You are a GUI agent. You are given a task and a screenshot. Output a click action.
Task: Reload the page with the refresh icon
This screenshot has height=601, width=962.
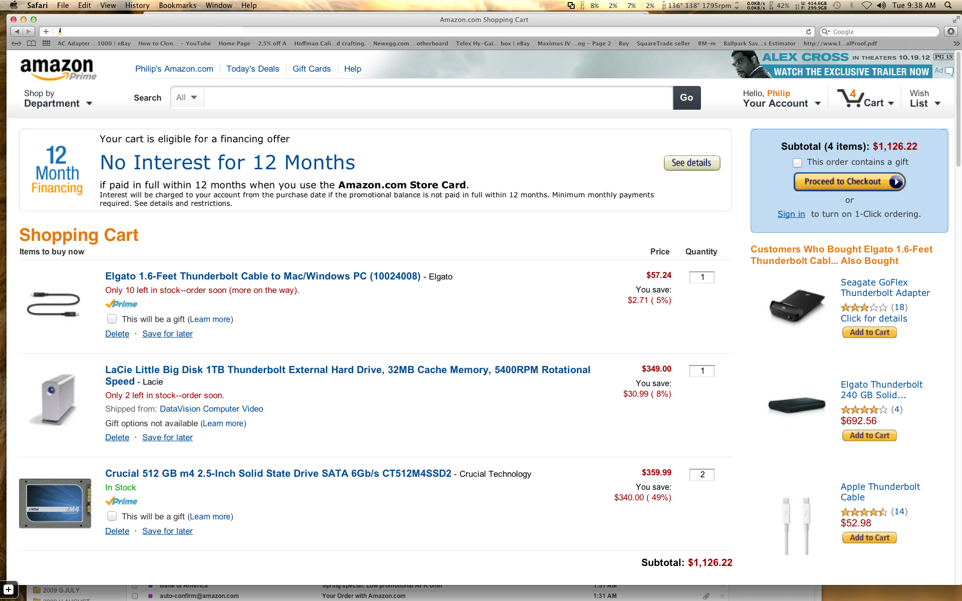pyautogui.click(x=808, y=32)
